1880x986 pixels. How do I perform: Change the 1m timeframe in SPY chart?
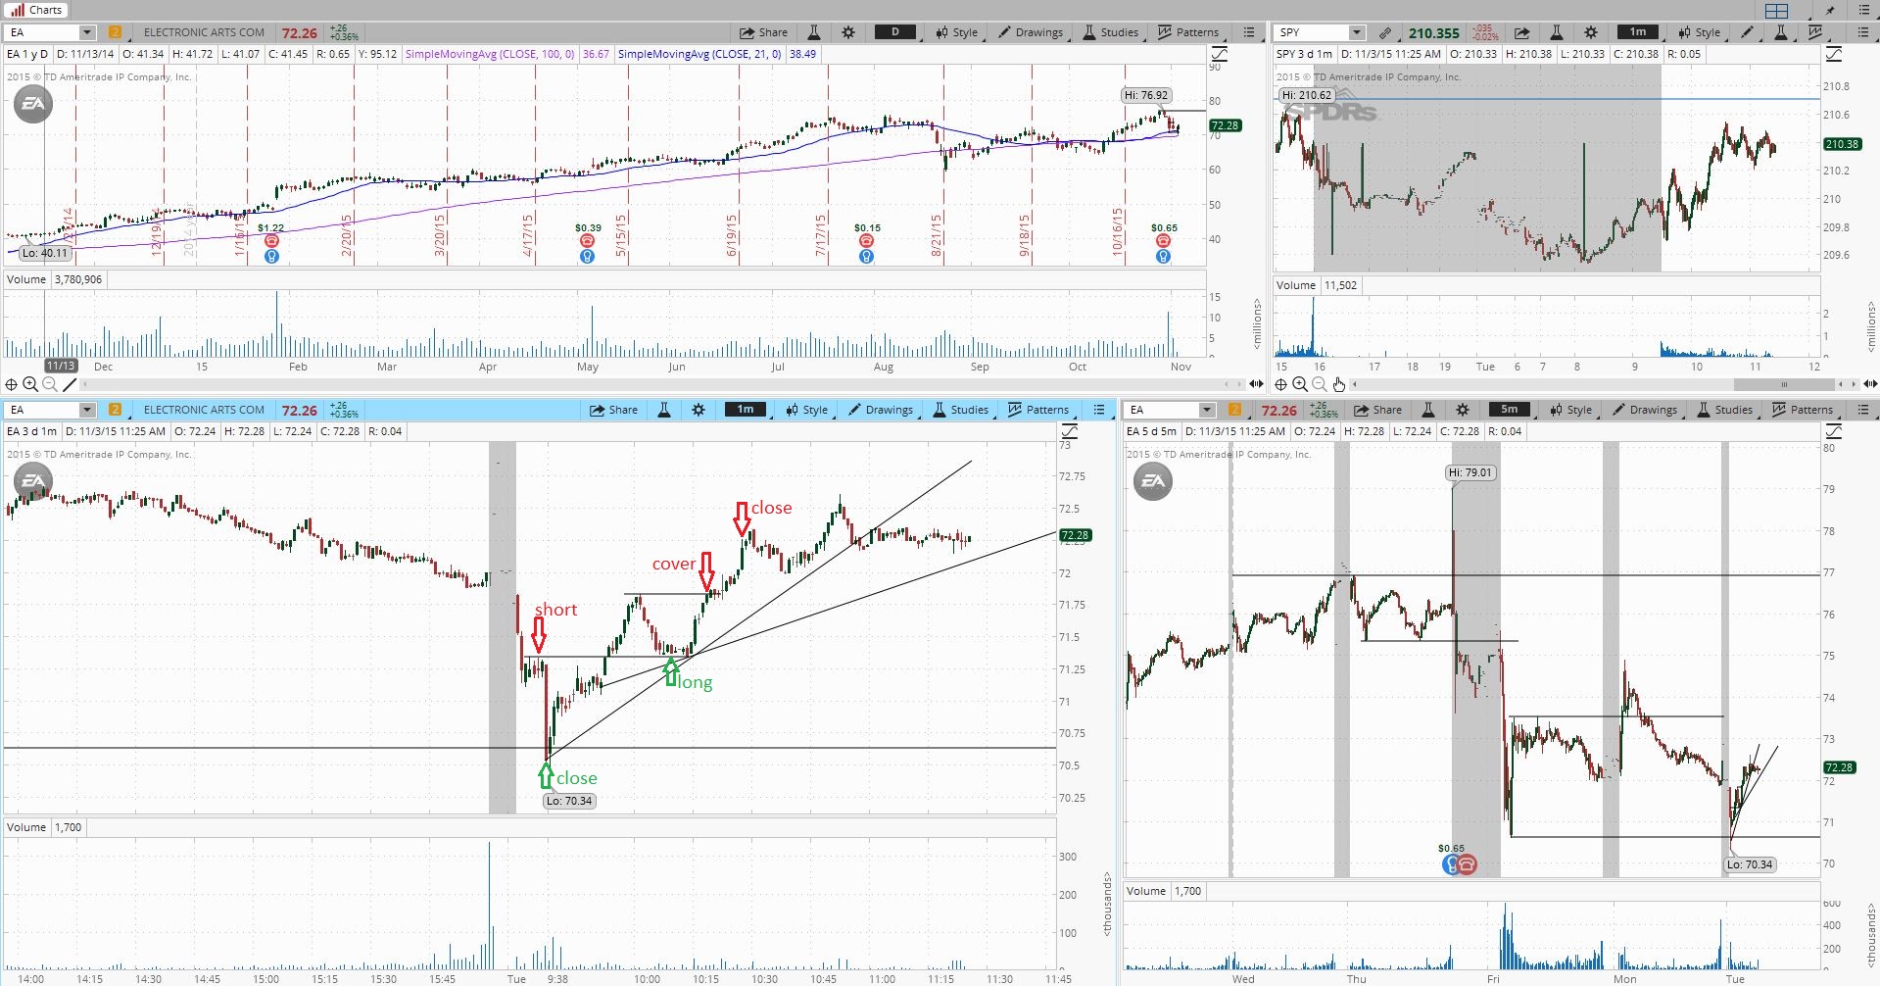(x=1638, y=32)
